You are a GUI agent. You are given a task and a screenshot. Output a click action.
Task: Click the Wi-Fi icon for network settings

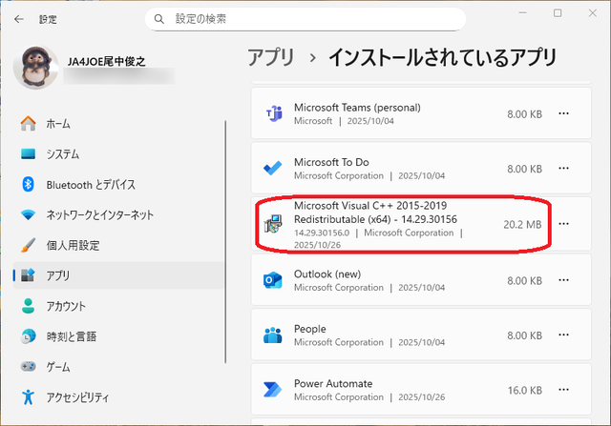tap(28, 214)
